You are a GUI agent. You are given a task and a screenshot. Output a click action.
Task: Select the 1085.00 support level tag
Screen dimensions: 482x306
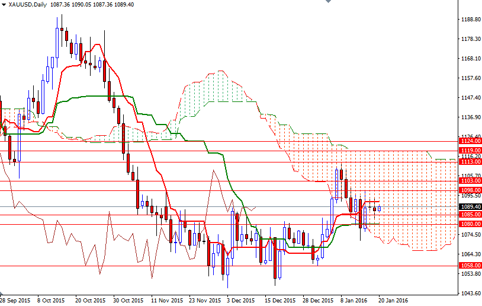(x=470, y=214)
